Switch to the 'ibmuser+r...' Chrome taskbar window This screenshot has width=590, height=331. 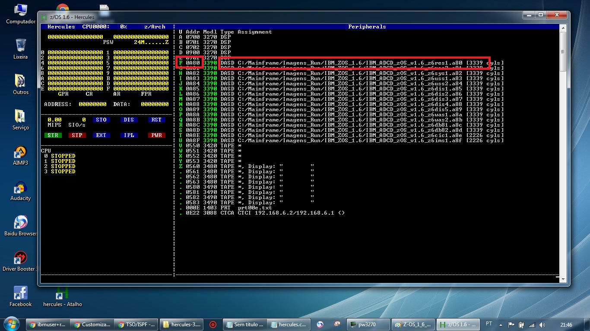(48, 325)
